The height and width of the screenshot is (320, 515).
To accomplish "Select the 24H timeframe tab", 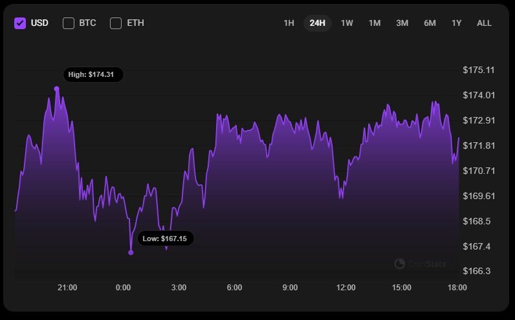I will point(317,23).
